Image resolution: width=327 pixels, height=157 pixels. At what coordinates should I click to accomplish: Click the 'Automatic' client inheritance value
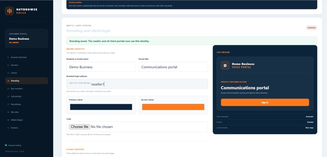[x=310, y=116]
